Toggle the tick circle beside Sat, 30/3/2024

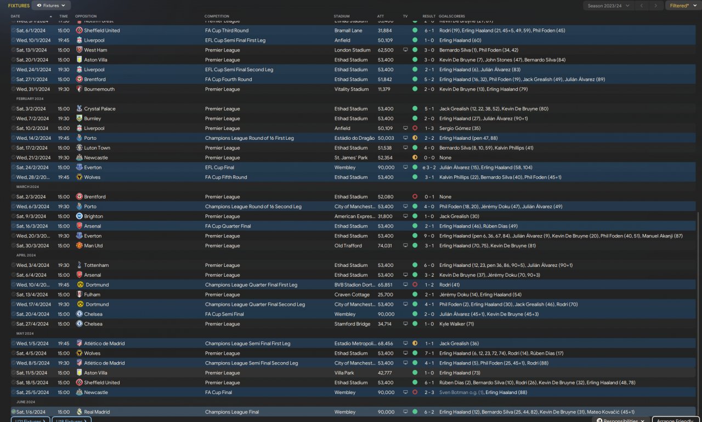pyautogui.click(x=14, y=246)
